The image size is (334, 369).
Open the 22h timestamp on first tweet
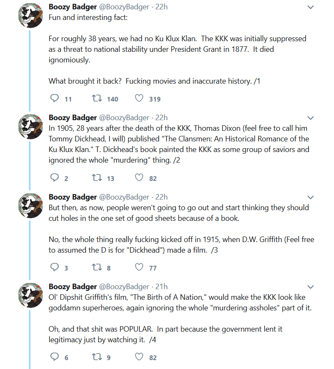point(161,7)
